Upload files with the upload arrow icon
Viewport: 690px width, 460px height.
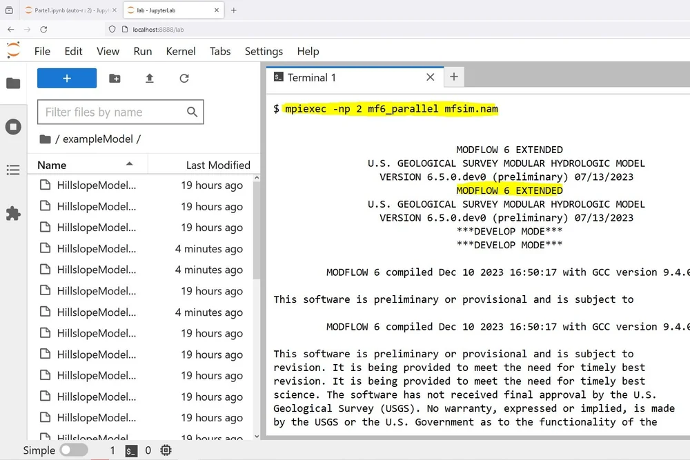[x=150, y=78]
